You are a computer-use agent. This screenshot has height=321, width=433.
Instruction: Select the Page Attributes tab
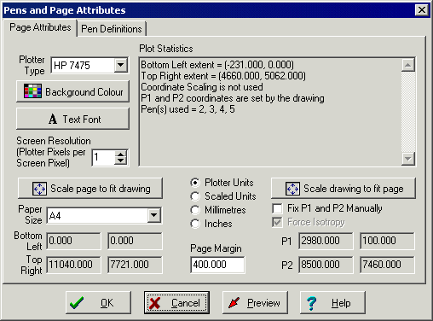(40, 27)
